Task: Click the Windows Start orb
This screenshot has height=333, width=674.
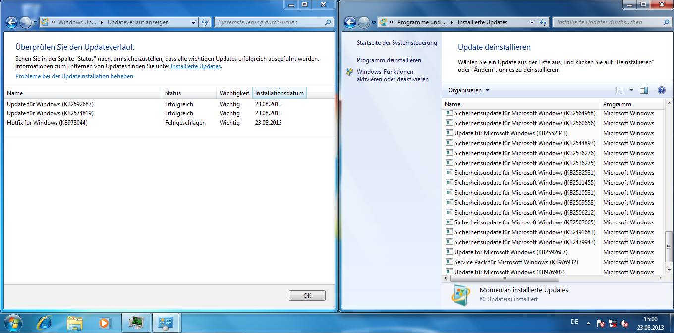Action: (13, 323)
